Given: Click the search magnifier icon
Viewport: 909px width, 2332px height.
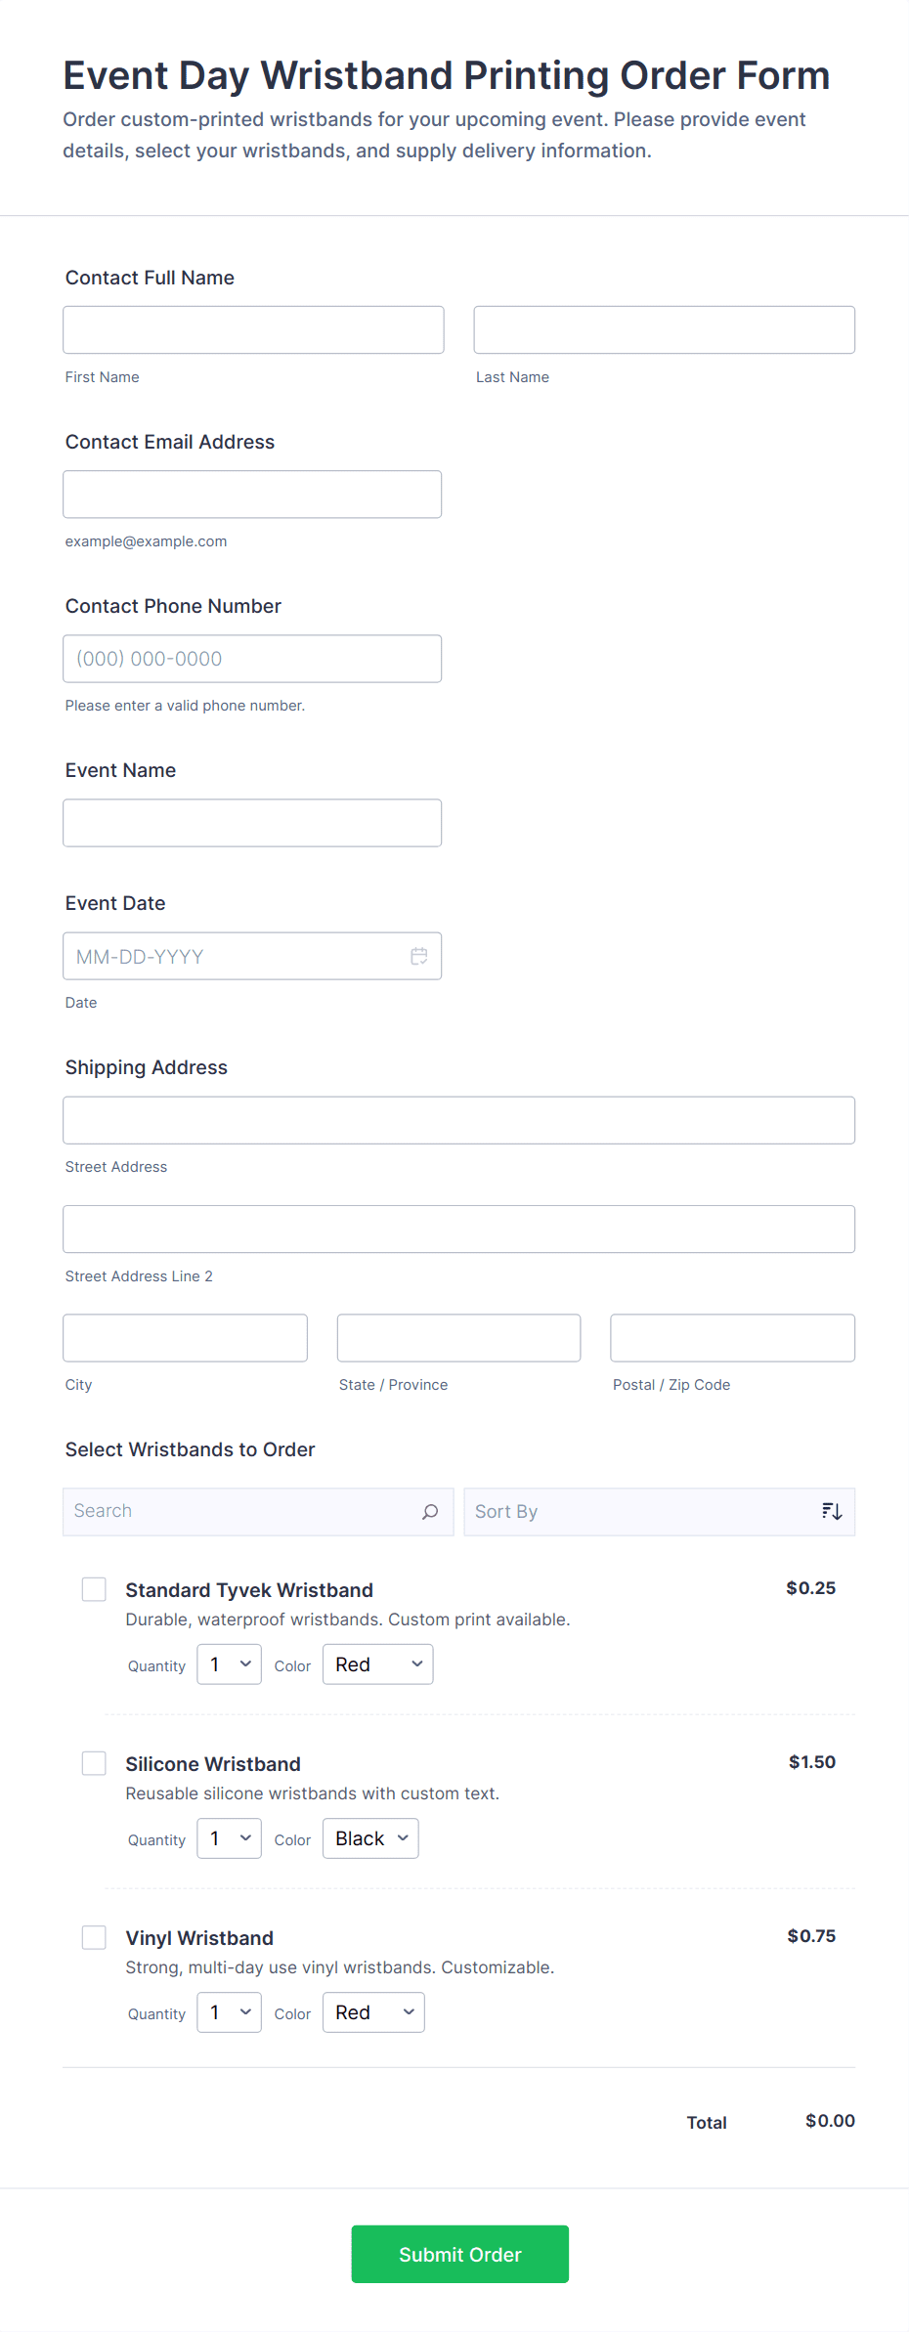Looking at the screenshot, I should click(429, 1512).
